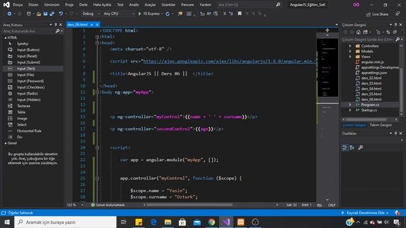This screenshot has width=406, height=228.
Task: Expand the Views folder node
Action: coord(350,56)
